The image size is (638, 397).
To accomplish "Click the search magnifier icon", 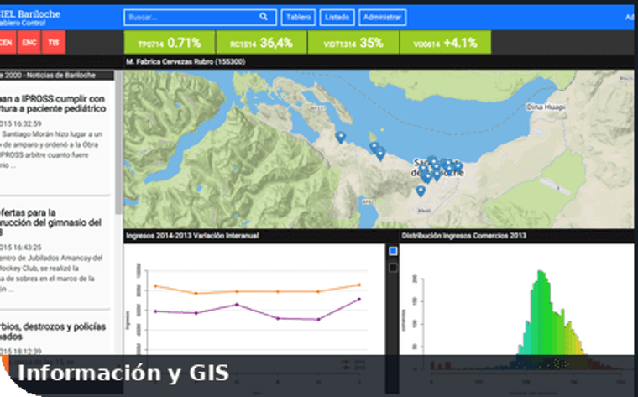I will click(264, 17).
